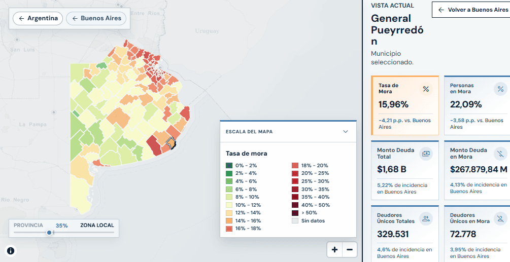The height and width of the screenshot is (262, 510).
Task: Click the info icon at bottom-left
Action: (x=11, y=251)
